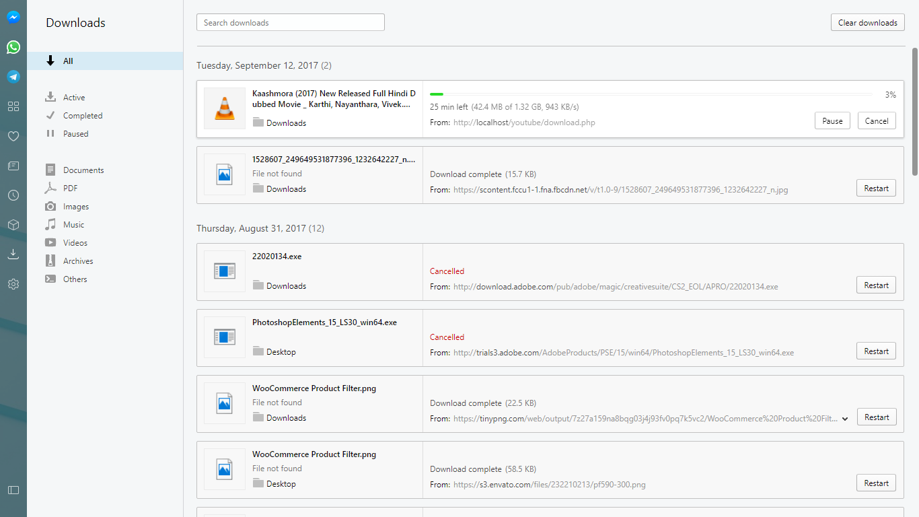The height and width of the screenshot is (517, 919).
Task: Open Settings gear icon in sidebar
Action: pyautogui.click(x=13, y=284)
